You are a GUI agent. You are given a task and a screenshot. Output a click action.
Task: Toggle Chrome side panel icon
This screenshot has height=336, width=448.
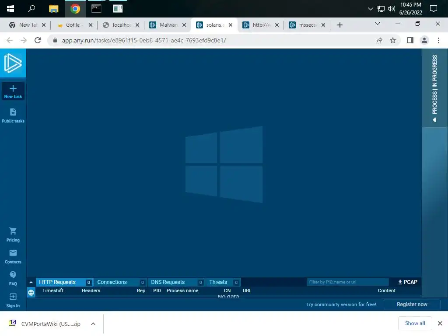[410, 40]
